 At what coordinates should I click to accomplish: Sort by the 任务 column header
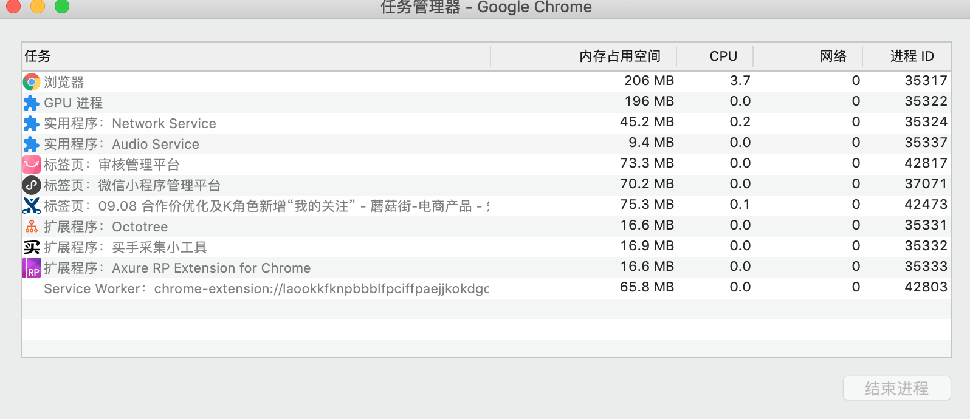256,56
